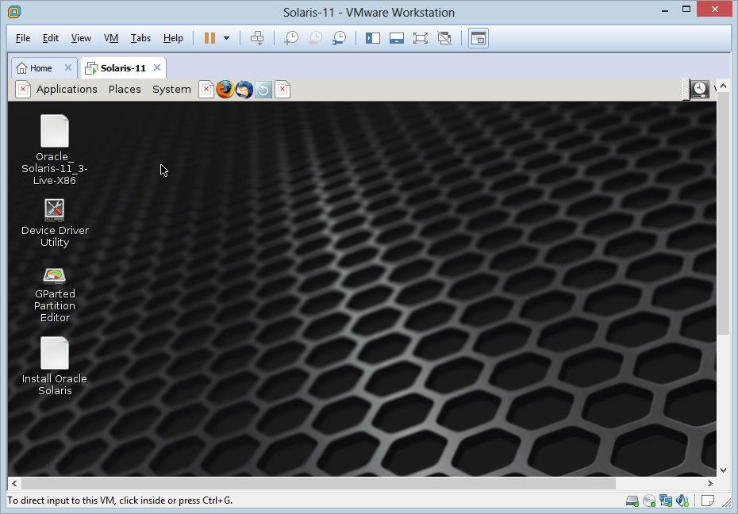The image size is (738, 514).
Task: Pause the virtual machine with the orange button
Action: click(x=210, y=38)
